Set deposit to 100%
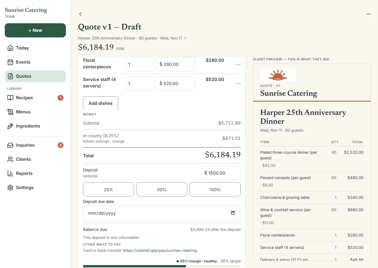This screenshot has height=268, width=378. tap(215, 190)
